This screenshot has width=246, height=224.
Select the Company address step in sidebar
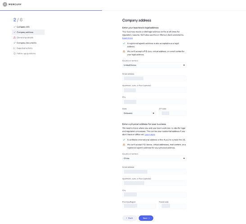pos(28,32)
